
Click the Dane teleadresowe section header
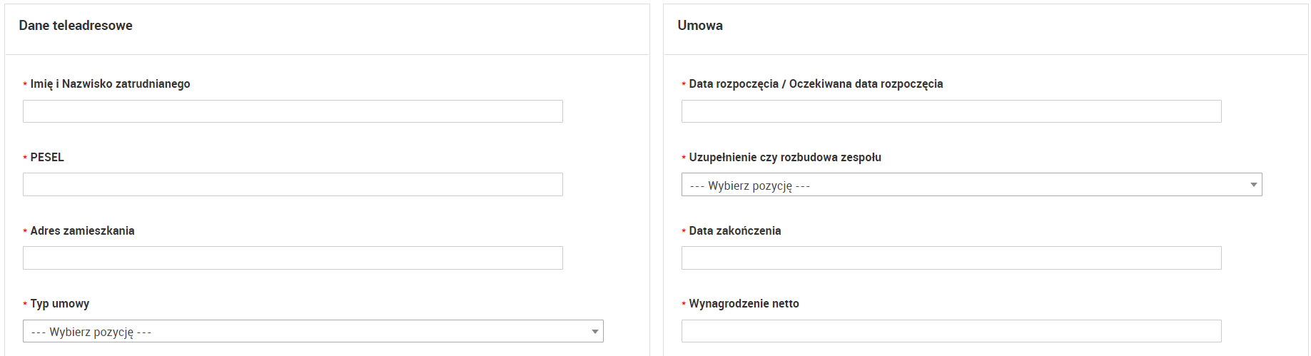(x=76, y=26)
